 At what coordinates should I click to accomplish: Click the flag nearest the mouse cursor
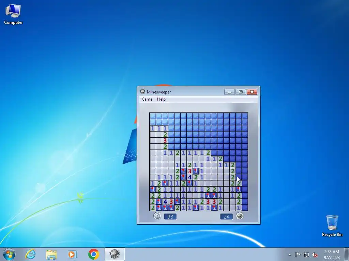tap(239, 189)
